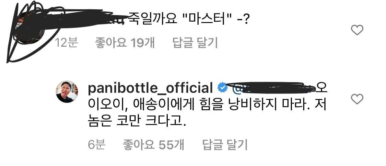View likers via 좋아요 19개
Image resolution: width=386 pixels, height=166 pixels.
coord(125,43)
